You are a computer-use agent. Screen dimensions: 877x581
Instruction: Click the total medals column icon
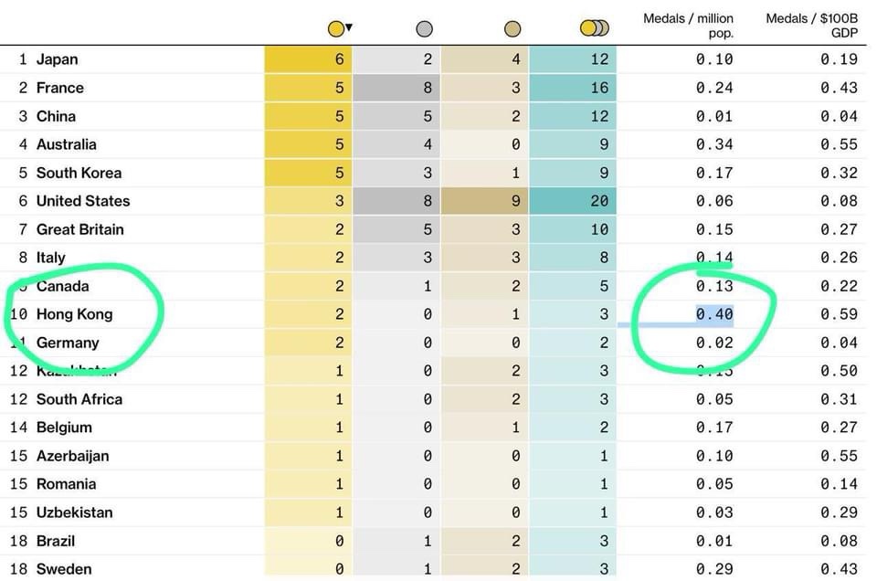click(594, 28)
